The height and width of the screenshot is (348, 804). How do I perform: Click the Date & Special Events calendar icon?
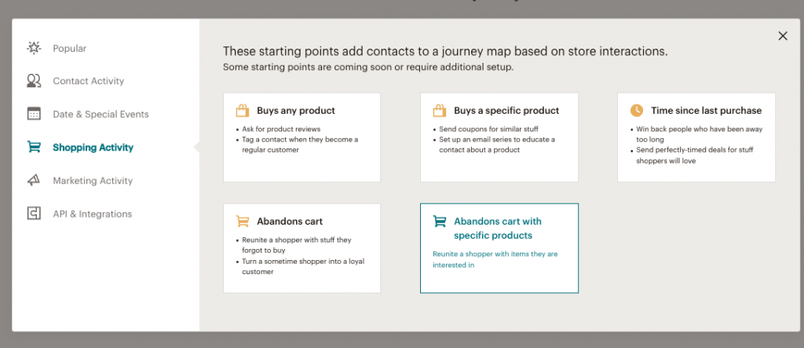tap(34, 114)
